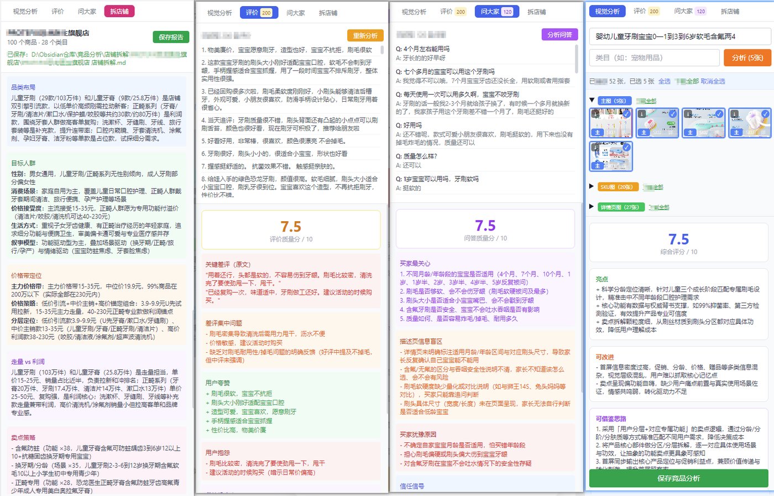The width and height of the screenshot is (774, 496).
Task: Open 问大家 tab in the reviews panel
Action: 296,13
